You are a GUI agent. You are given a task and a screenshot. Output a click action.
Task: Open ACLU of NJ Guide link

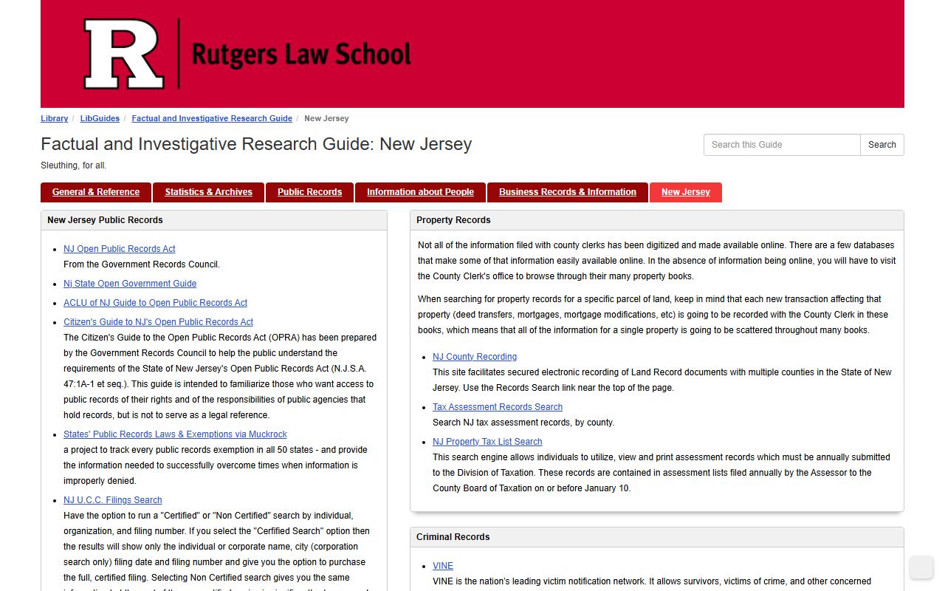point(155,303)
